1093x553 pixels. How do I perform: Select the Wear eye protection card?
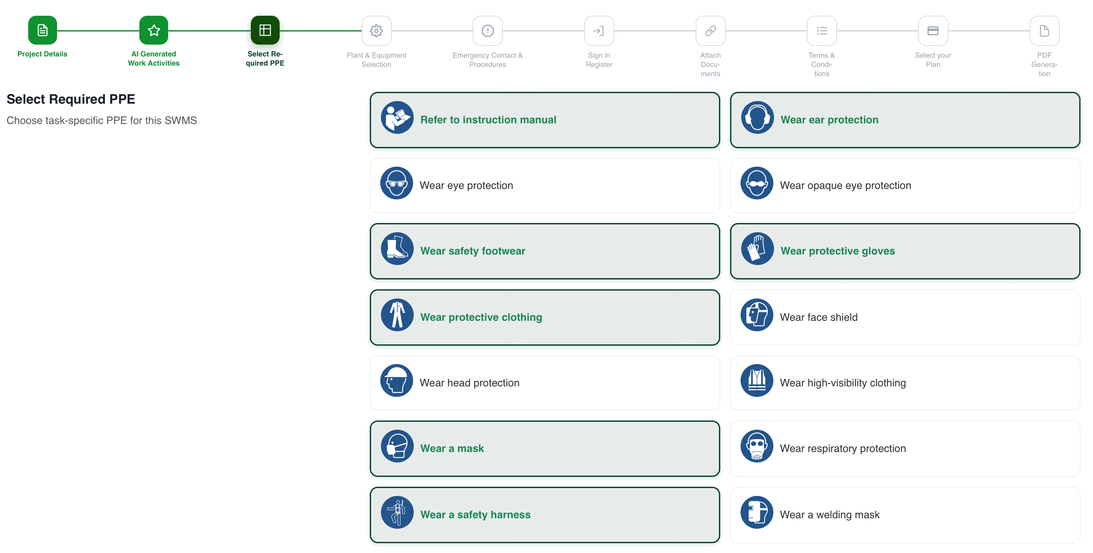coord(545,185)
